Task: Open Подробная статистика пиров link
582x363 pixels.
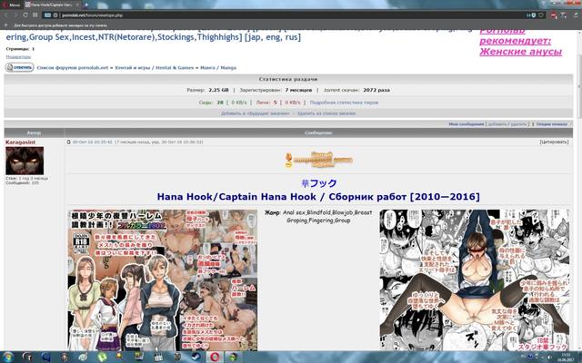Action: tap(344, 103)
